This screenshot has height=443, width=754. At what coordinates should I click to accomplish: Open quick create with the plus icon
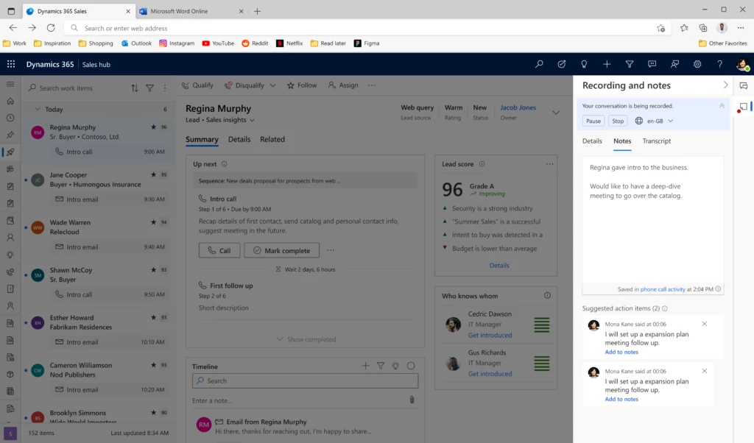(606, 64)
